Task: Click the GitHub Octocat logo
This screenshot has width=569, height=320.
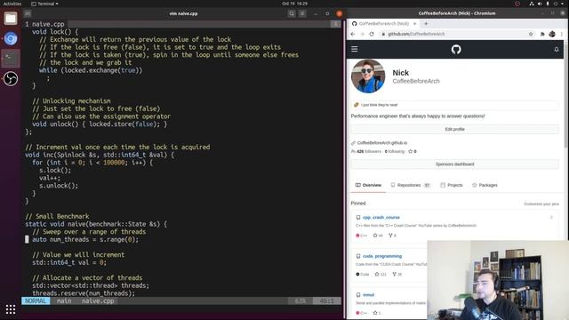Action: point(456,49)
